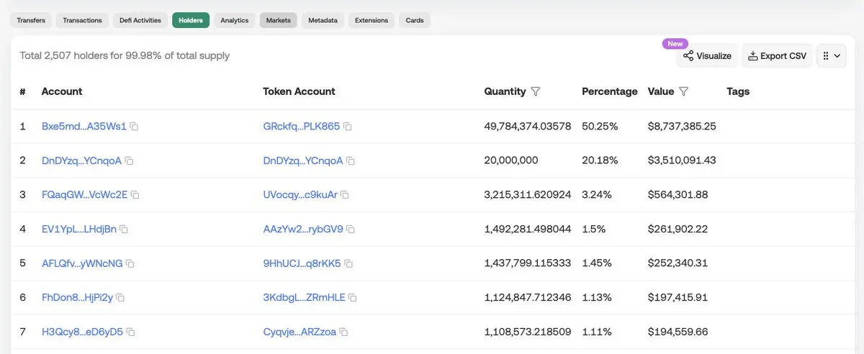Go to the Transfers tab

[x=31, y=20]
